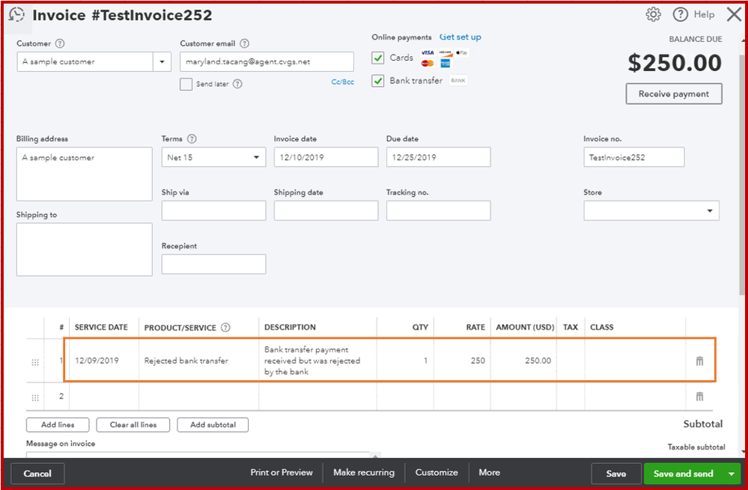Open Customize in bottom bar
The height and width of the screenshot is (490, 748).
point(437,472)
